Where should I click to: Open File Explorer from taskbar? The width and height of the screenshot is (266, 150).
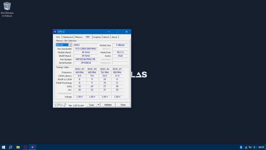[x=18, y=147]
